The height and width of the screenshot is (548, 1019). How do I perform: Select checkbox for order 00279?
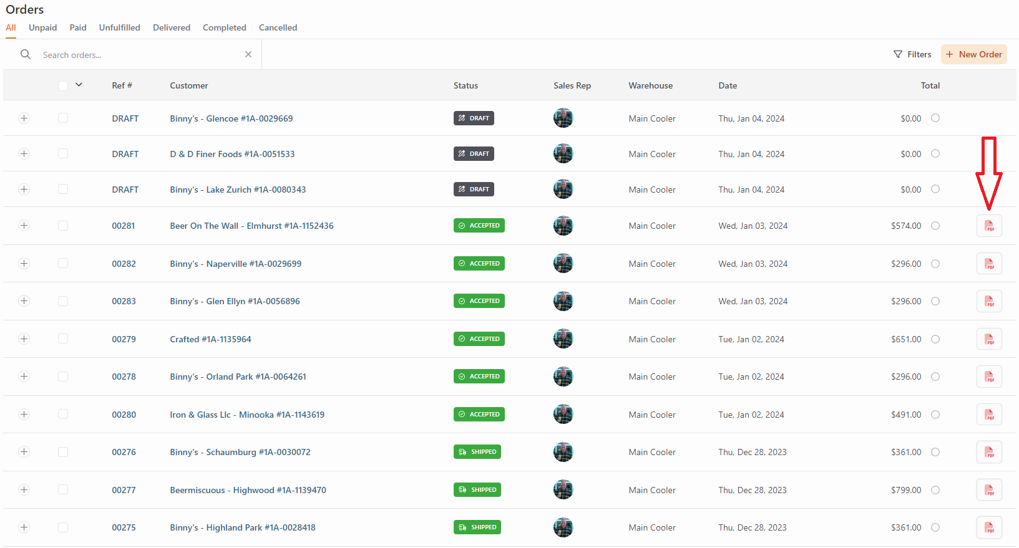(x=63, y=339)
